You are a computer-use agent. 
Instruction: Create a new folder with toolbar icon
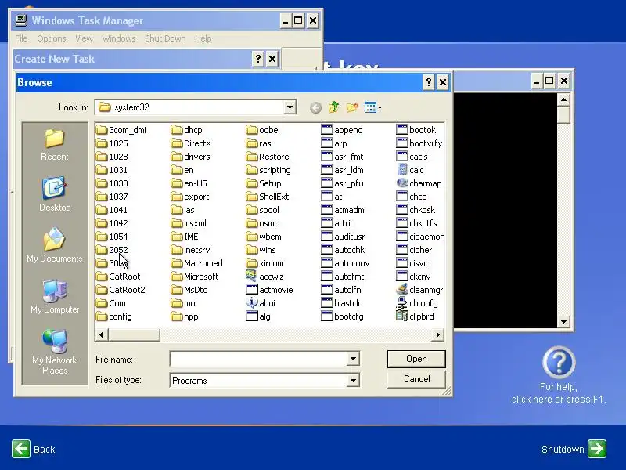[352, 107]
